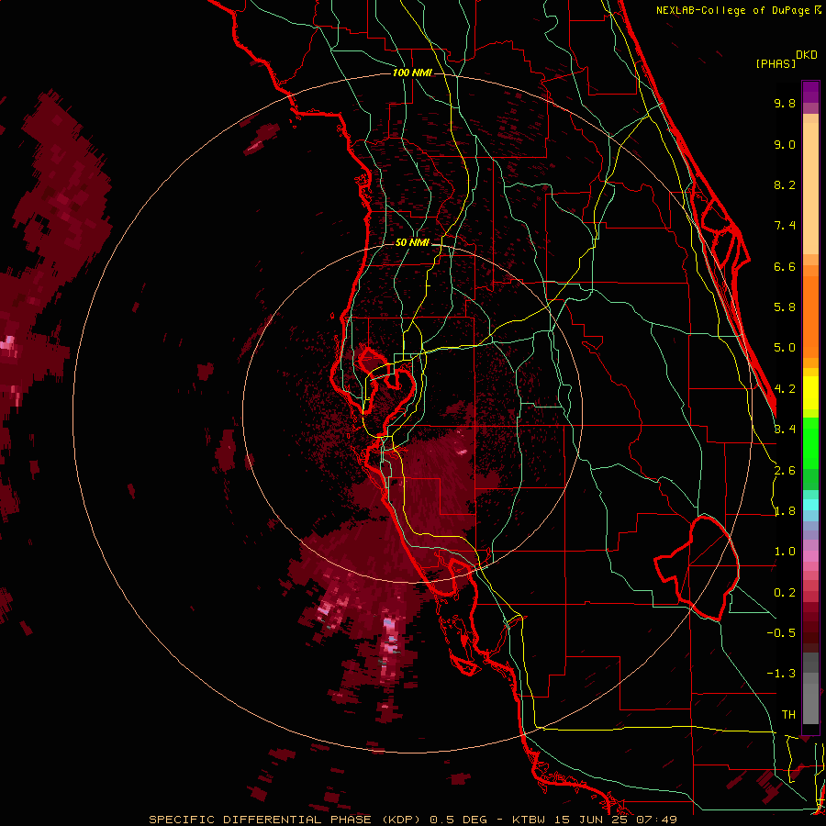826x826 pixels.
Task: Click the 9.8 colorbar scale value
Action: tap(785, 103)
